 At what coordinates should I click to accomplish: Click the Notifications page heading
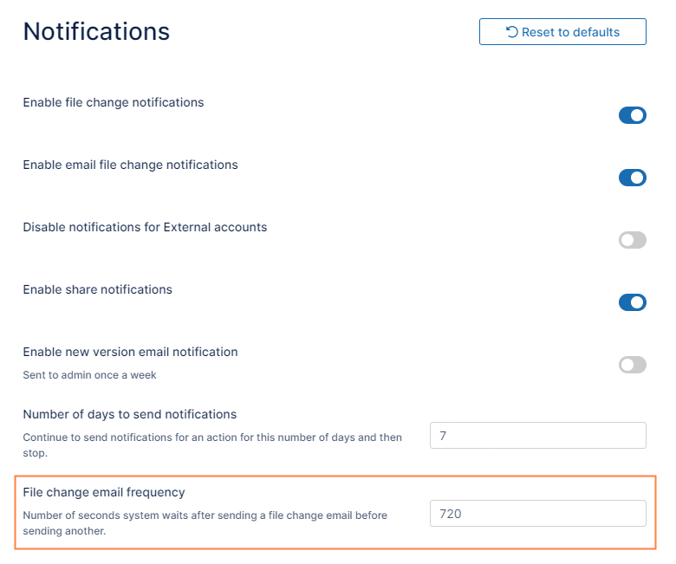(96, 32)
